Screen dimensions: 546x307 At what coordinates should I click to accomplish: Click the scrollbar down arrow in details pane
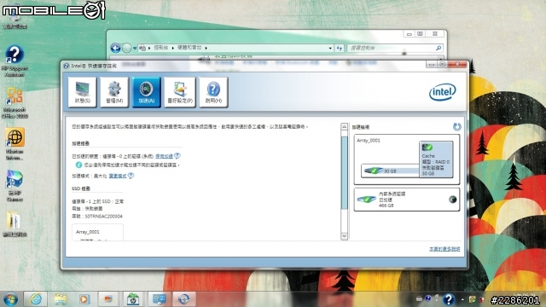344,236
